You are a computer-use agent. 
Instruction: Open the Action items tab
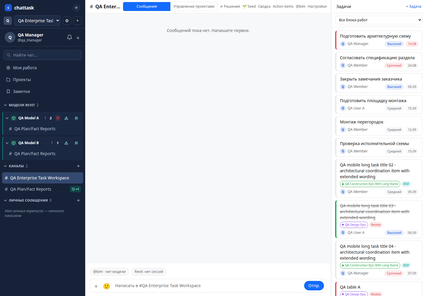coord(283,7)
